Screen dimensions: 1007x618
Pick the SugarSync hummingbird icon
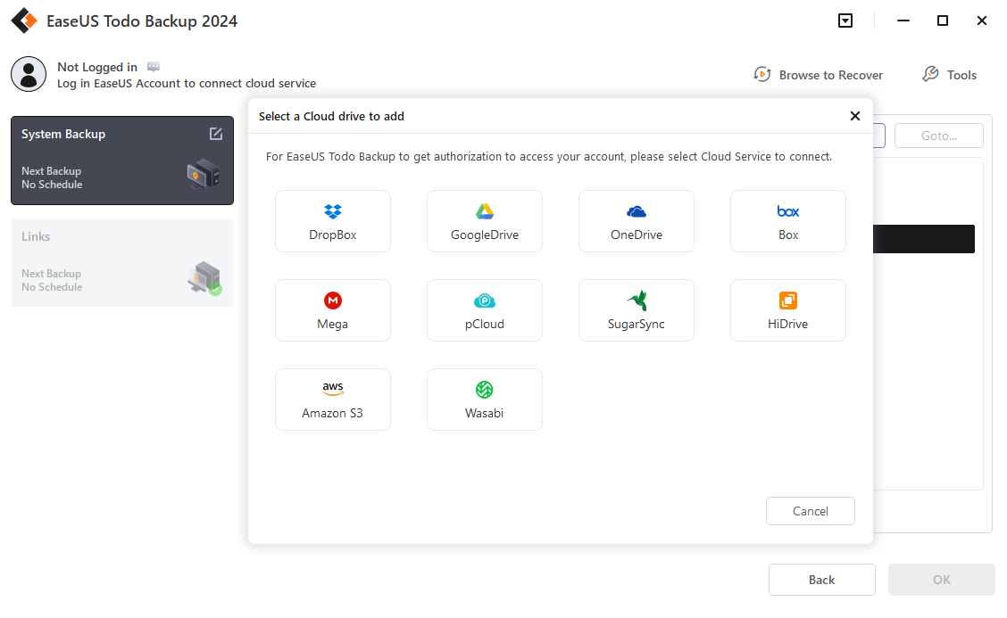(x=637, y=301)
